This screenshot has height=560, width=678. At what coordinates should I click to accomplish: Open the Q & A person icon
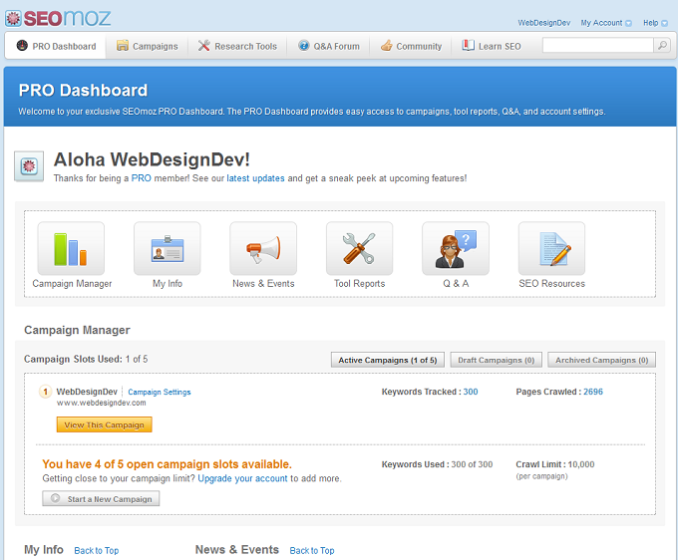[456, 248]
